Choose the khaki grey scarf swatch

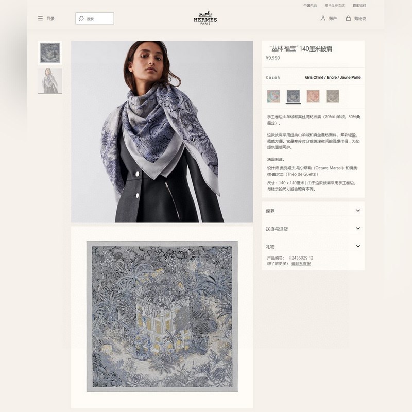coord(333,96)
